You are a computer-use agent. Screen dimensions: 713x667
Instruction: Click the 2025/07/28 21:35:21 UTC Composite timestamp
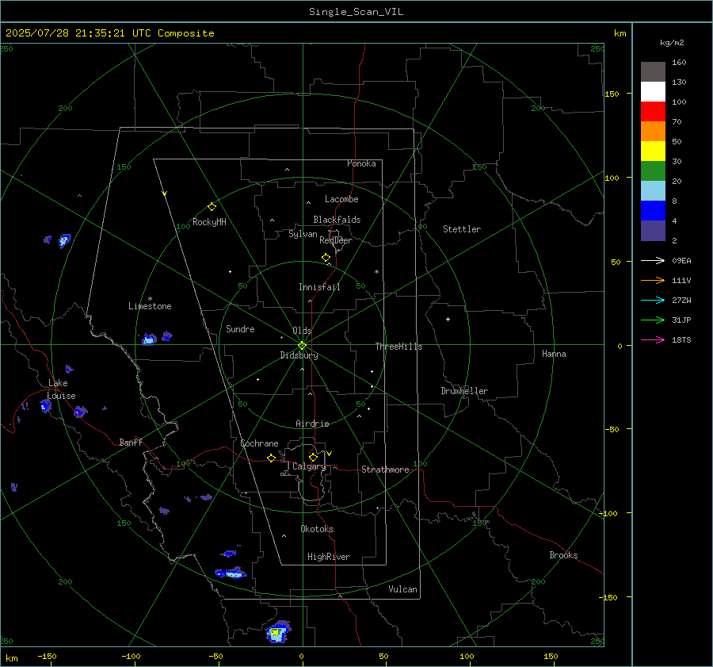pyautogui.click(x=109, y=33)
